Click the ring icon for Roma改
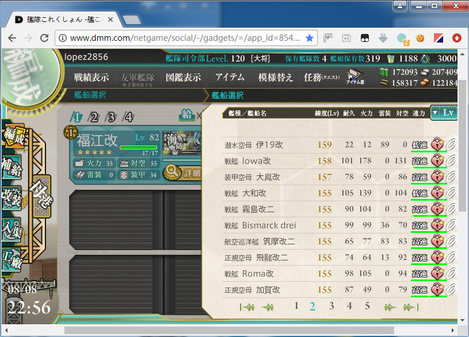The height and width of the screenshot is (337, 469). click(451, 274)
